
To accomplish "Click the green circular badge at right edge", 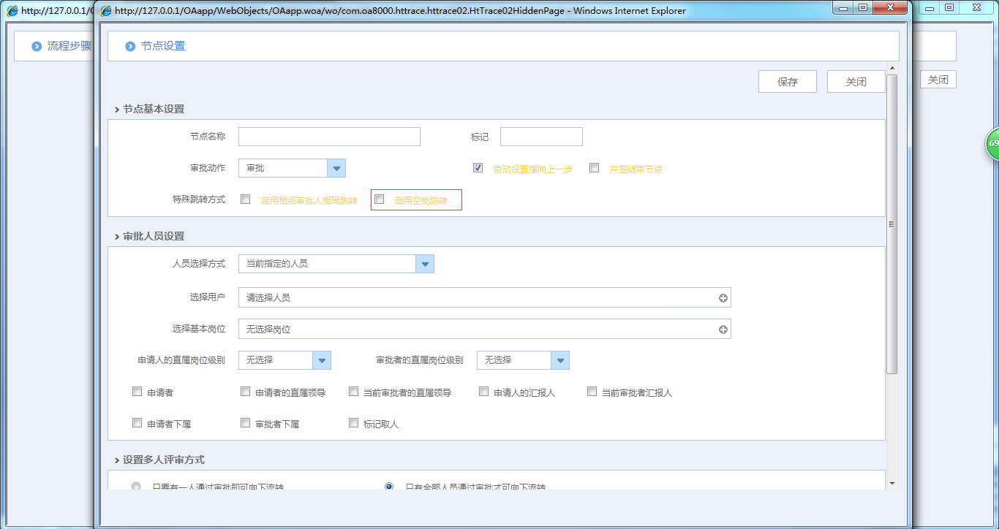I will (x=992, y=144).
